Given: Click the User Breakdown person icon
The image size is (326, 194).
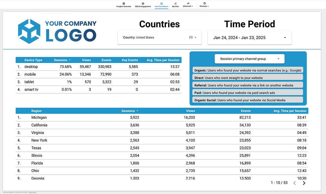Looking at the screenshot, I should point(161,4).
